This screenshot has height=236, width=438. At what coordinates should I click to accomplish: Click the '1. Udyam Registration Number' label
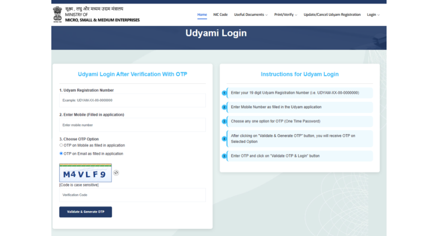point(86,90)
